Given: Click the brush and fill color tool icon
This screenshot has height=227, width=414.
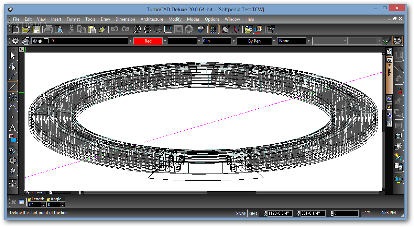Looking at the screenshot, I should click(x=13, y=139).
